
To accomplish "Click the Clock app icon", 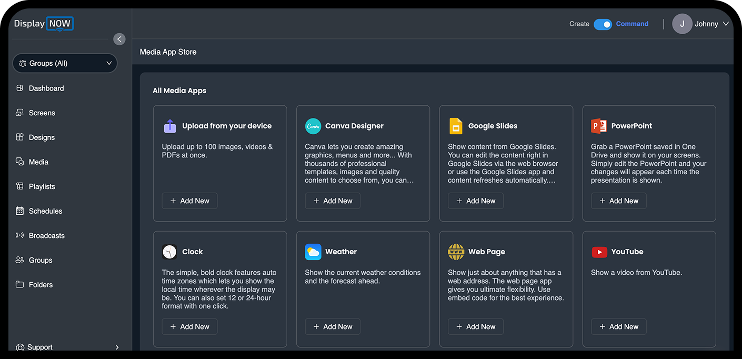I will pos(169,252).
